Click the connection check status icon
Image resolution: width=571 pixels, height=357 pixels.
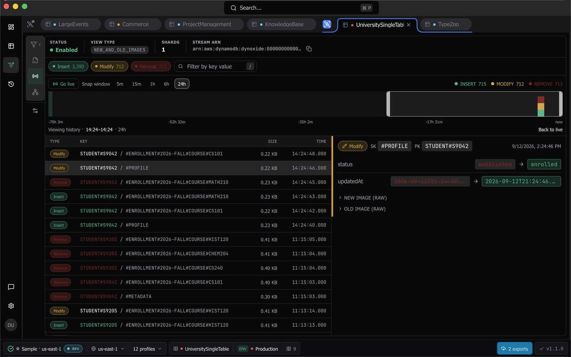click(11, 349)
